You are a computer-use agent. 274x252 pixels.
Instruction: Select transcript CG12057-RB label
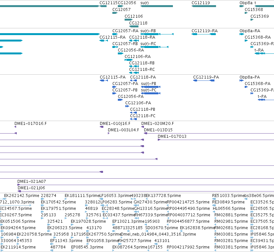pyautogui.click(x=125, y=44)
